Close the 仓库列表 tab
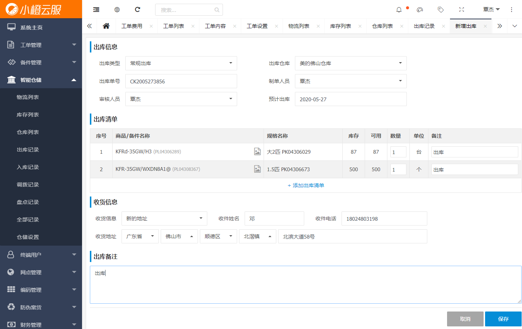Image resolution: width=522 pixels, height=329 pixels. tap(402, 26)
